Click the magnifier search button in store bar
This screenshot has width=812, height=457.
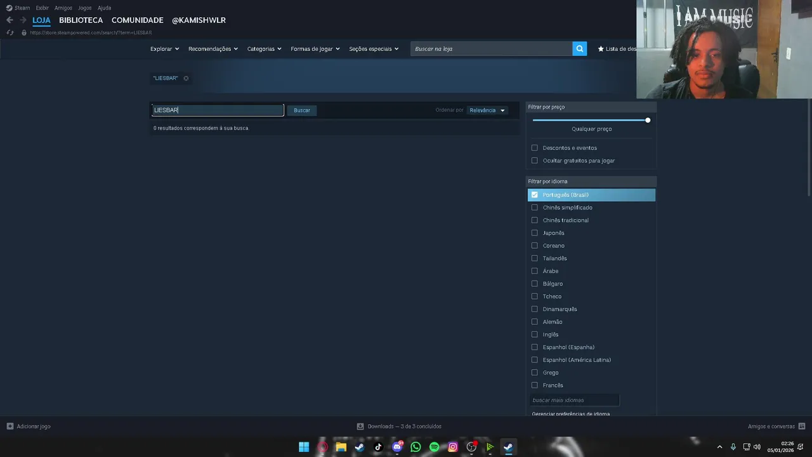580,49
